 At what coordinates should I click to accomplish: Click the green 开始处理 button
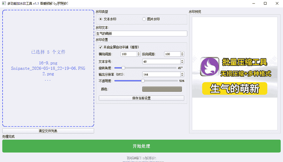pos(141,146)
